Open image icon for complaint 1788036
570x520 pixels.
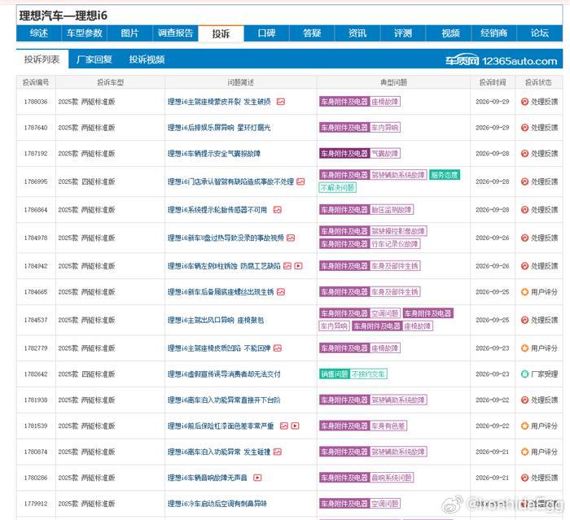[281, 102]
